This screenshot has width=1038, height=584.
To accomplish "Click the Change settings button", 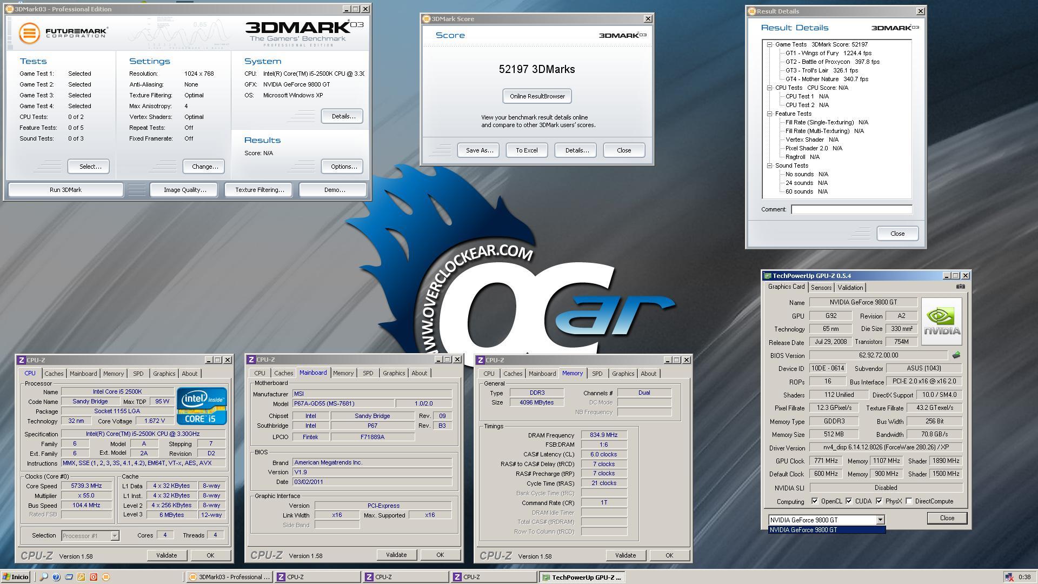I will 204,167.
